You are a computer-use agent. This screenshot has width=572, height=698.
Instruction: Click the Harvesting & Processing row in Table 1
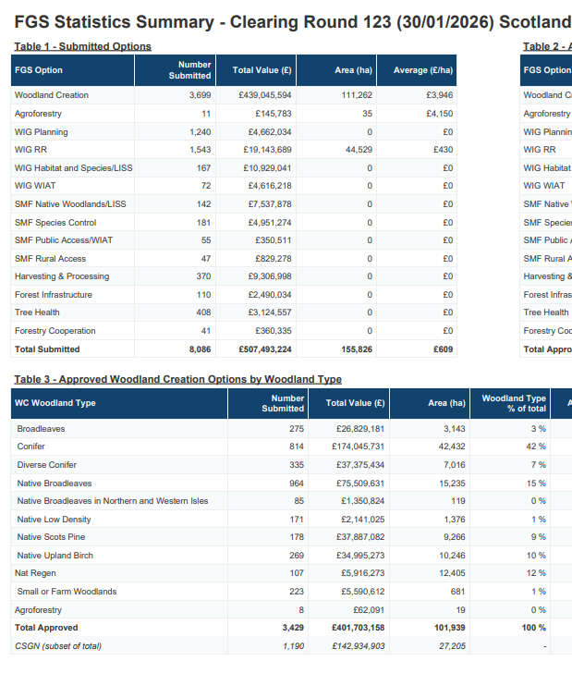coord(62,276)
